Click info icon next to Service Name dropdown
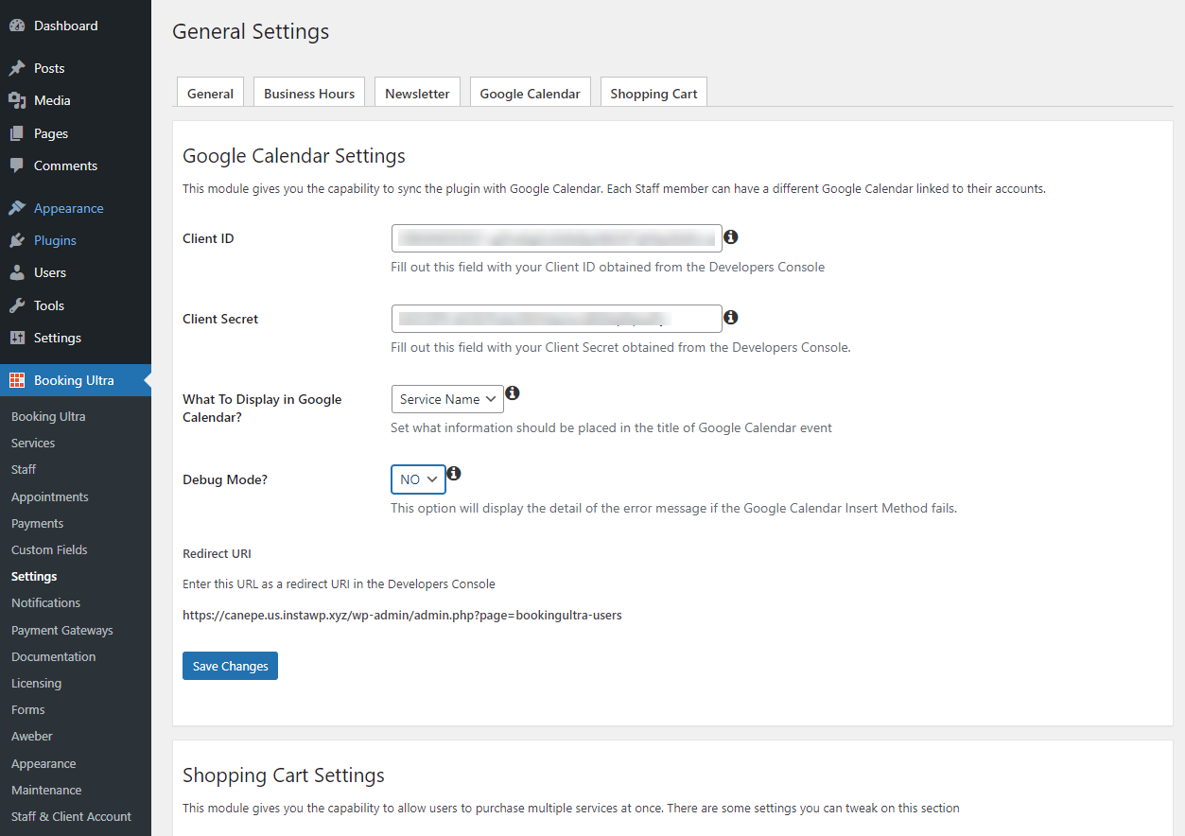This screenshot has width=1185, height=836. [513, 392]
